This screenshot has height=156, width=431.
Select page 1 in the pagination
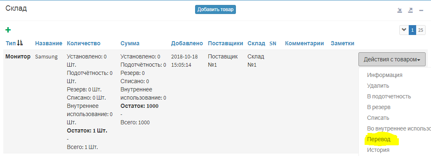pyautogui.click(x=412, y=30)
